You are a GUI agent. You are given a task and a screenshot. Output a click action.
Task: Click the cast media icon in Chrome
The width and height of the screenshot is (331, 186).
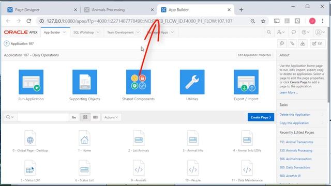[x=277, y=21]
